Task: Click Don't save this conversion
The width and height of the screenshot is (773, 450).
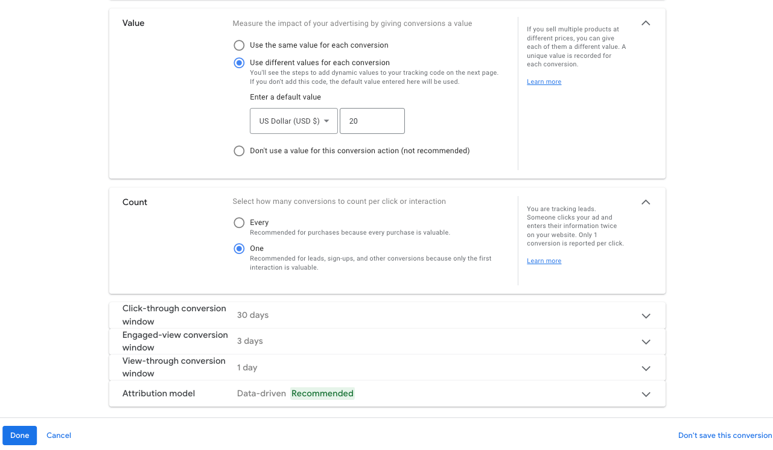Action: (x=725, y=436)
